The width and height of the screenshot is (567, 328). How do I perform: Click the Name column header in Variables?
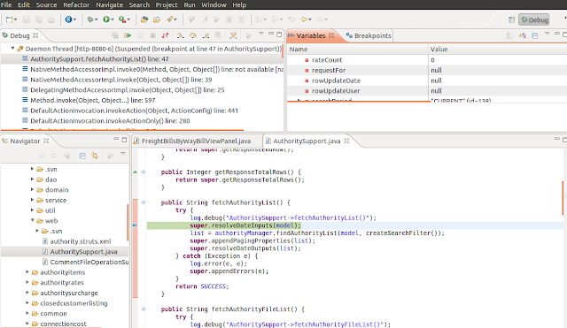[358, 50]
